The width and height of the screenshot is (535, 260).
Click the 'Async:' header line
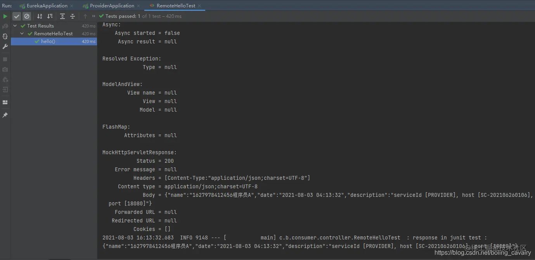tap(112, 24)
